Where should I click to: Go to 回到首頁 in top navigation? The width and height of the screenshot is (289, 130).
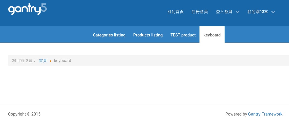[x=175, y=12]
